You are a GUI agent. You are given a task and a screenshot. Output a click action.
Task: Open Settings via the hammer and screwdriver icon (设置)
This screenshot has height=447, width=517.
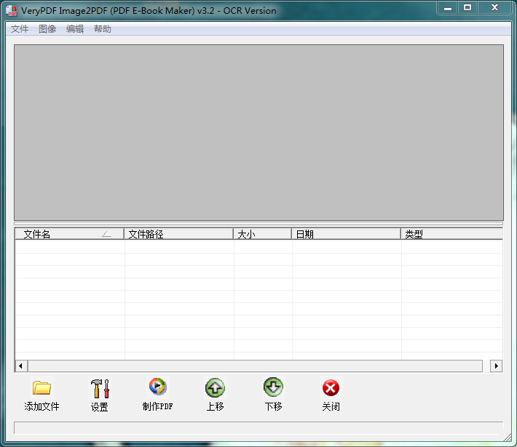(100, 388)
